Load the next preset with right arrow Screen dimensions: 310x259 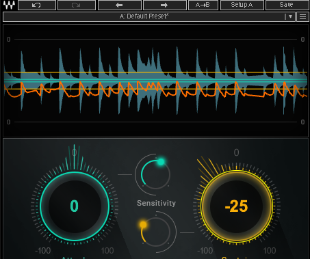165,5
